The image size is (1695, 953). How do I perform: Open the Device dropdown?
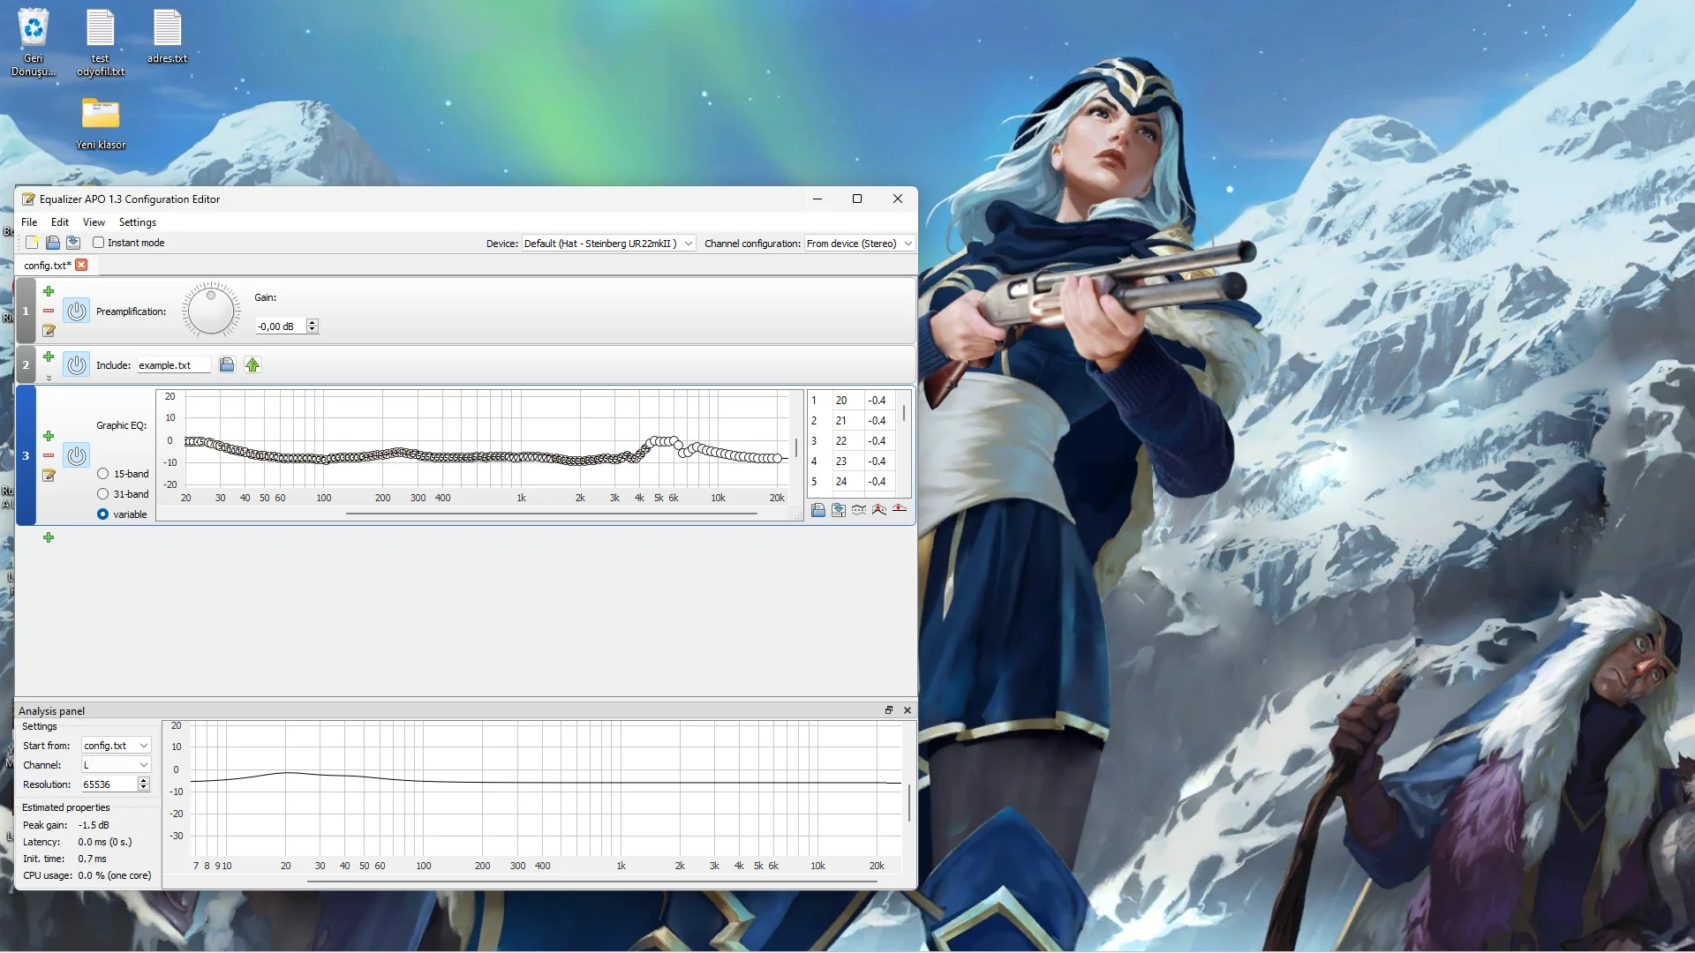coord(609,244)
